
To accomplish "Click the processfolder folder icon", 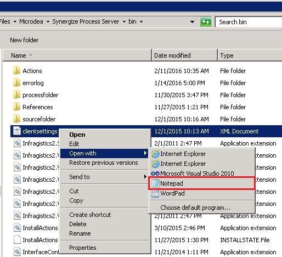I will 16,95.
